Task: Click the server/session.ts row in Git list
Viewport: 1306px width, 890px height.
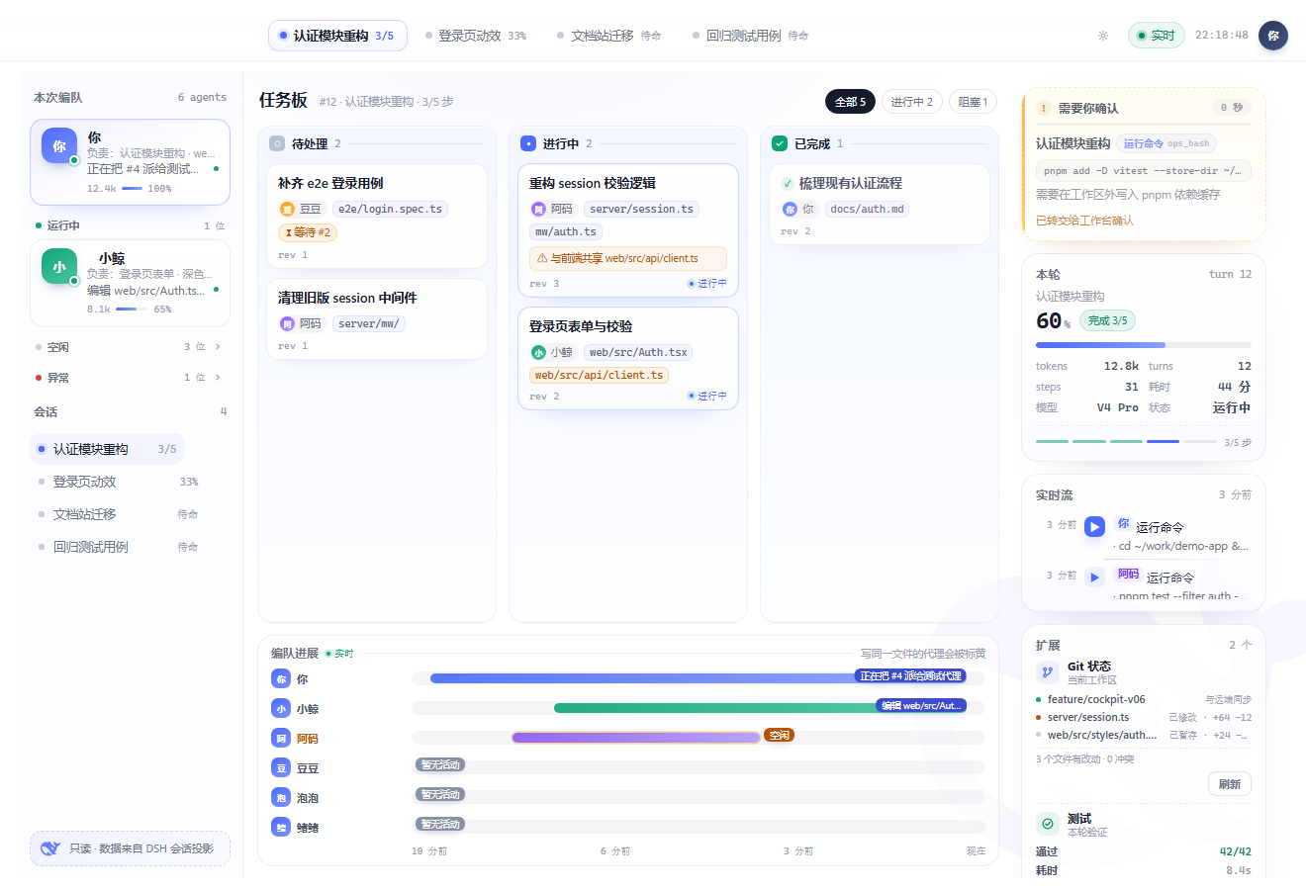Action: coord(1144,717)
